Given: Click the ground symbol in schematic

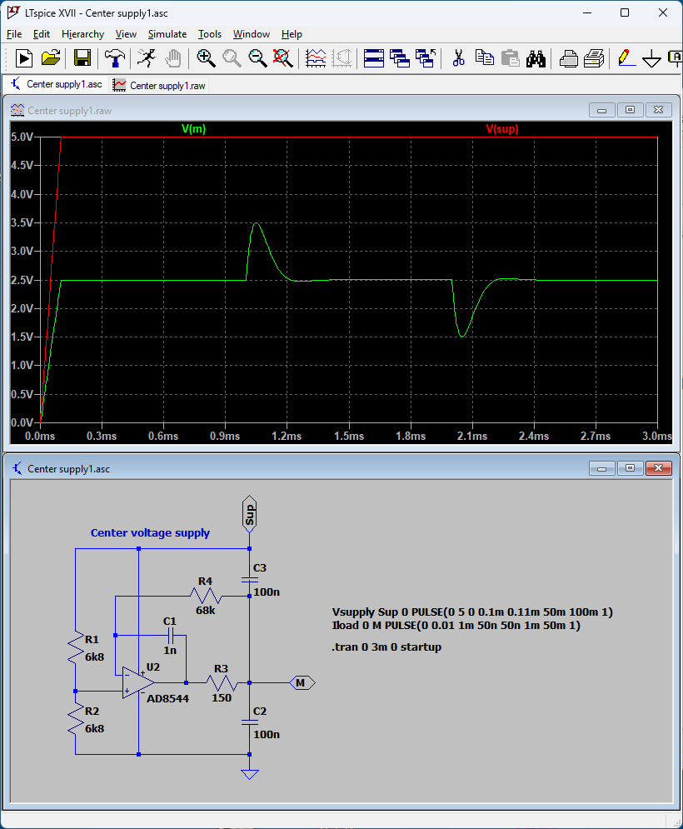Looking at the screenshot, I should pyautogui.click(x=250, y=773).
